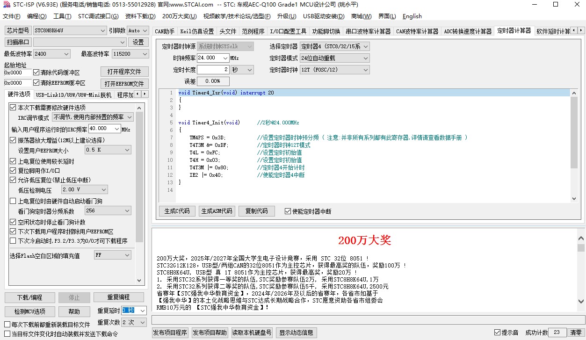Toggle 允许低压复位(禁止低压中断) checkbox
This screenshot has width=586, height=340.
click(x=13, y=180)
